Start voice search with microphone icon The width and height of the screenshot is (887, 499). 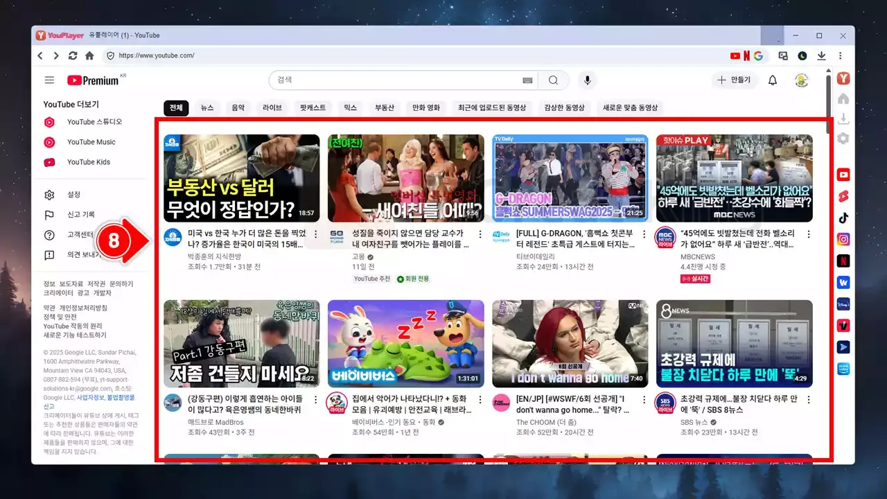tap(588, 80)
